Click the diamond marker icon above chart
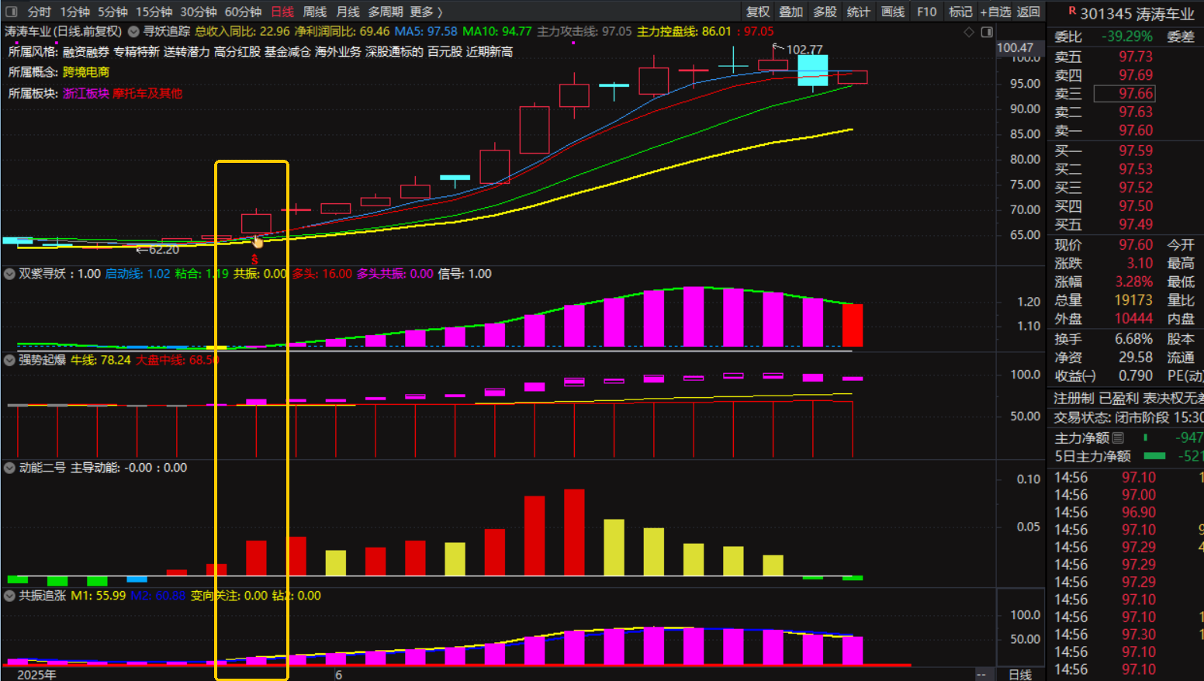The width and height of the screenshot is (1204, 681). point(968,32)
